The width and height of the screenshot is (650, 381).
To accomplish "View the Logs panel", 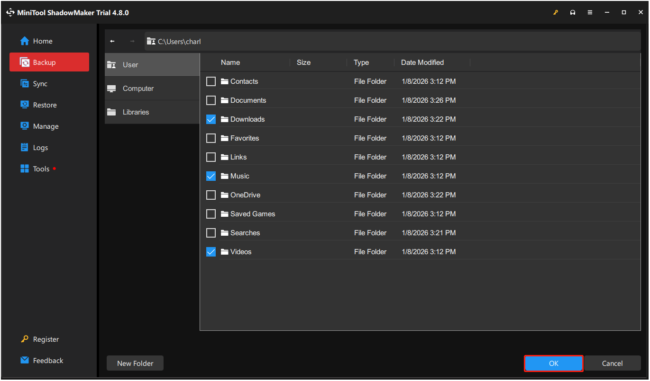I will coord(40,147).
